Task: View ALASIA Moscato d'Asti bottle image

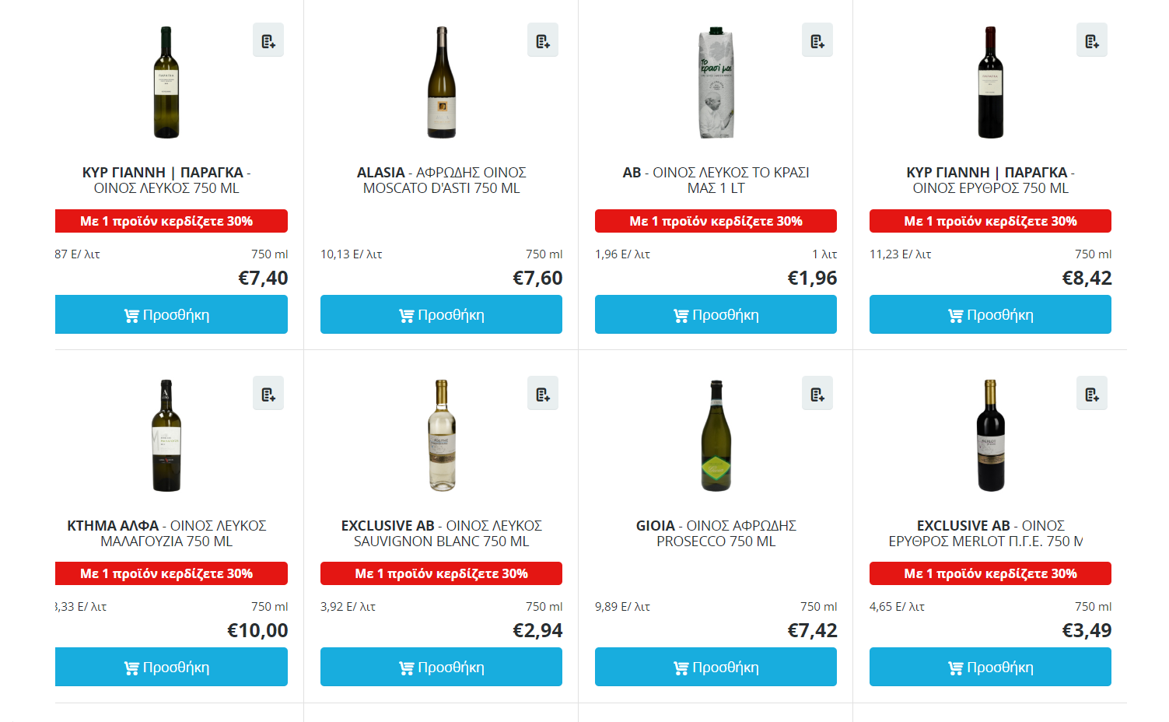Action: click(442, 82)
